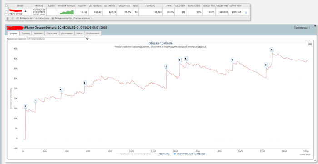
Task: Click the ROI value 29.5%
Action: coord(128,12)
